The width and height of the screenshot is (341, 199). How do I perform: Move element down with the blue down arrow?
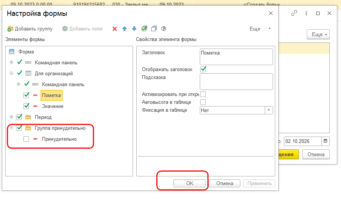click(134, 29)
